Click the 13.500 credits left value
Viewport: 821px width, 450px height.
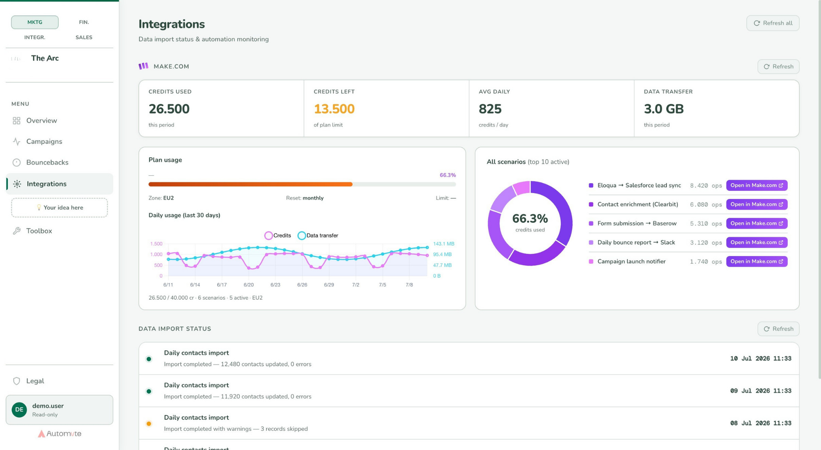tap(334, 109)
